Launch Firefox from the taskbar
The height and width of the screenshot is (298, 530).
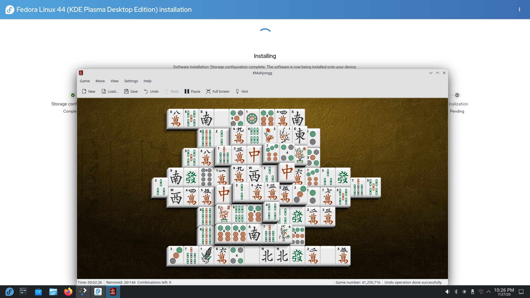(68, 292)
